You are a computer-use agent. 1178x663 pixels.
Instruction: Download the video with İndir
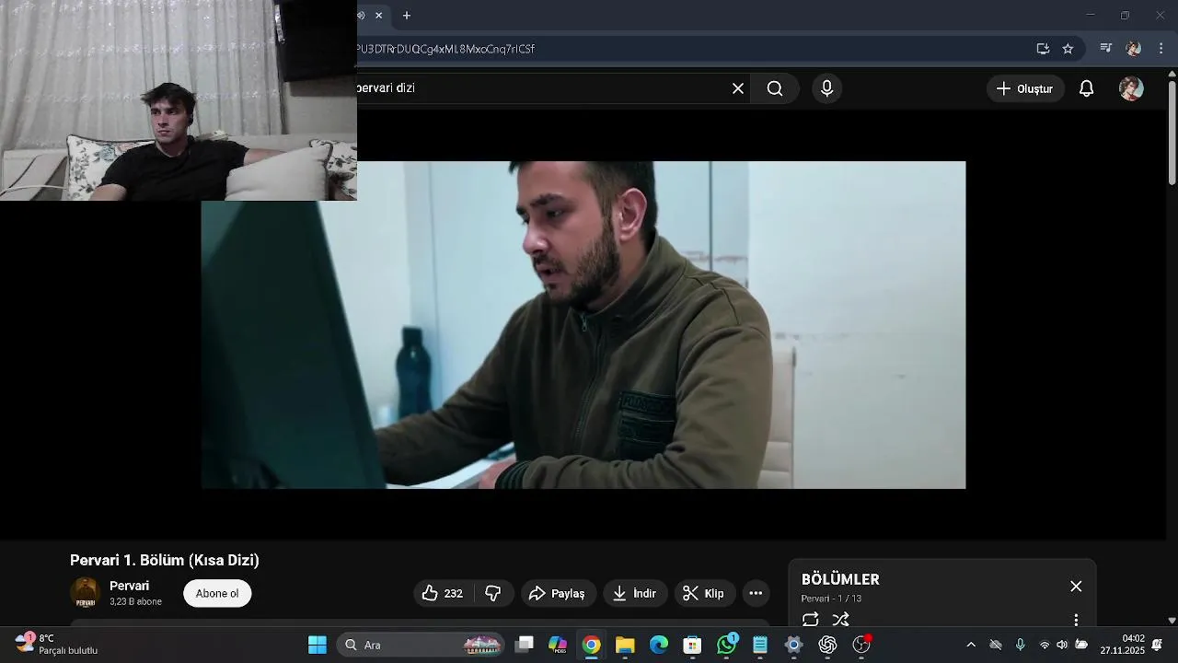click(x=635, y=594)
